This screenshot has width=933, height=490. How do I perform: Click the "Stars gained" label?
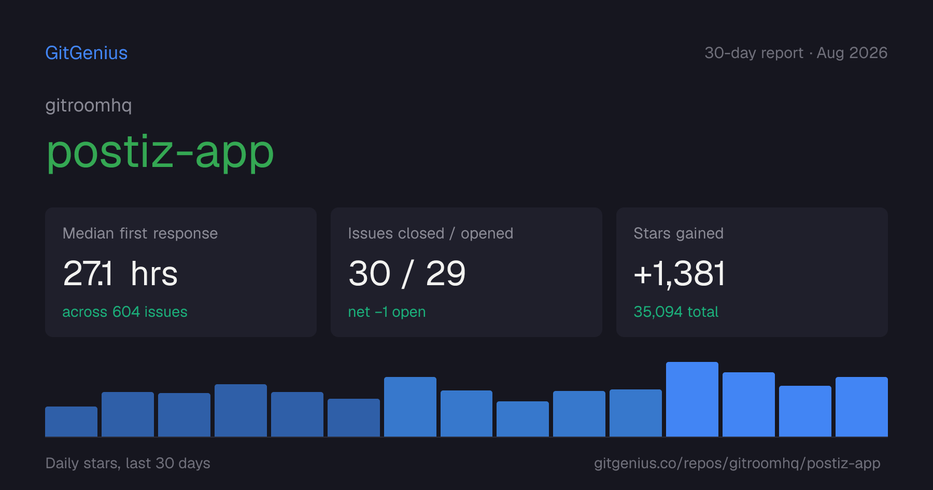(x=678, y=233)
